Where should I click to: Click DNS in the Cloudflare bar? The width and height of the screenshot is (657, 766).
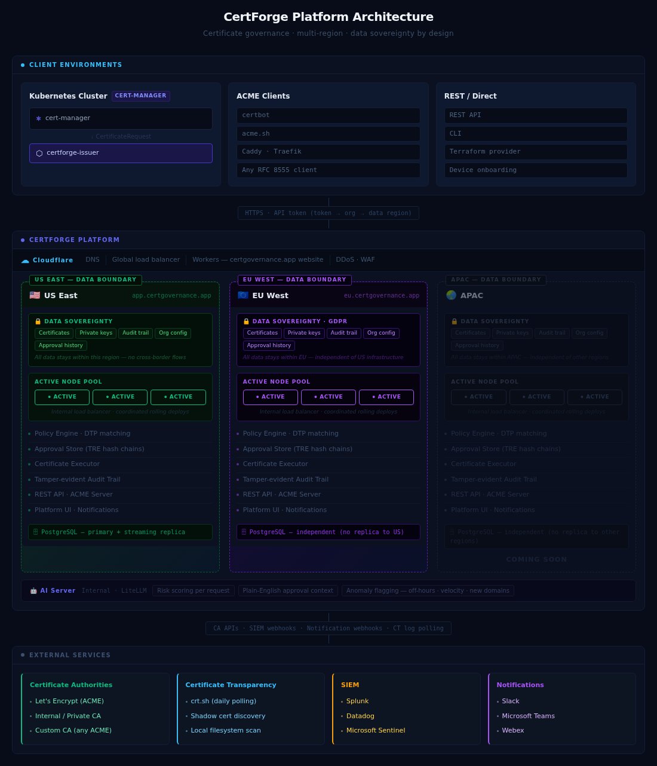tap(93, 260)
